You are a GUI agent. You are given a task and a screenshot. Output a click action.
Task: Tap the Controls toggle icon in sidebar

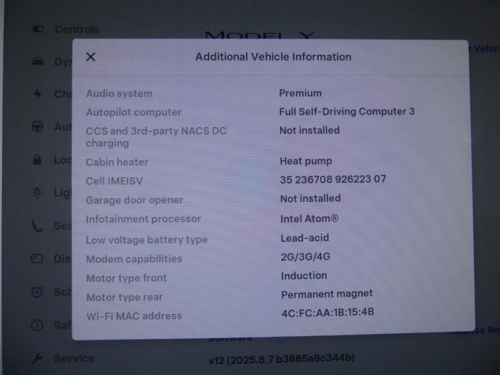click(x=38, y=29)
